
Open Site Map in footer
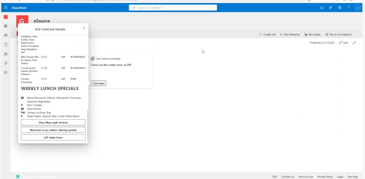pos(353,177)
